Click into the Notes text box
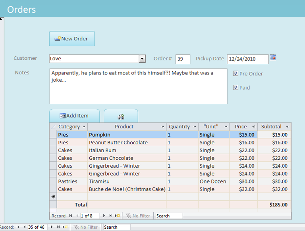The height and width of the screenshot is (231, 305). pos(138,86)
